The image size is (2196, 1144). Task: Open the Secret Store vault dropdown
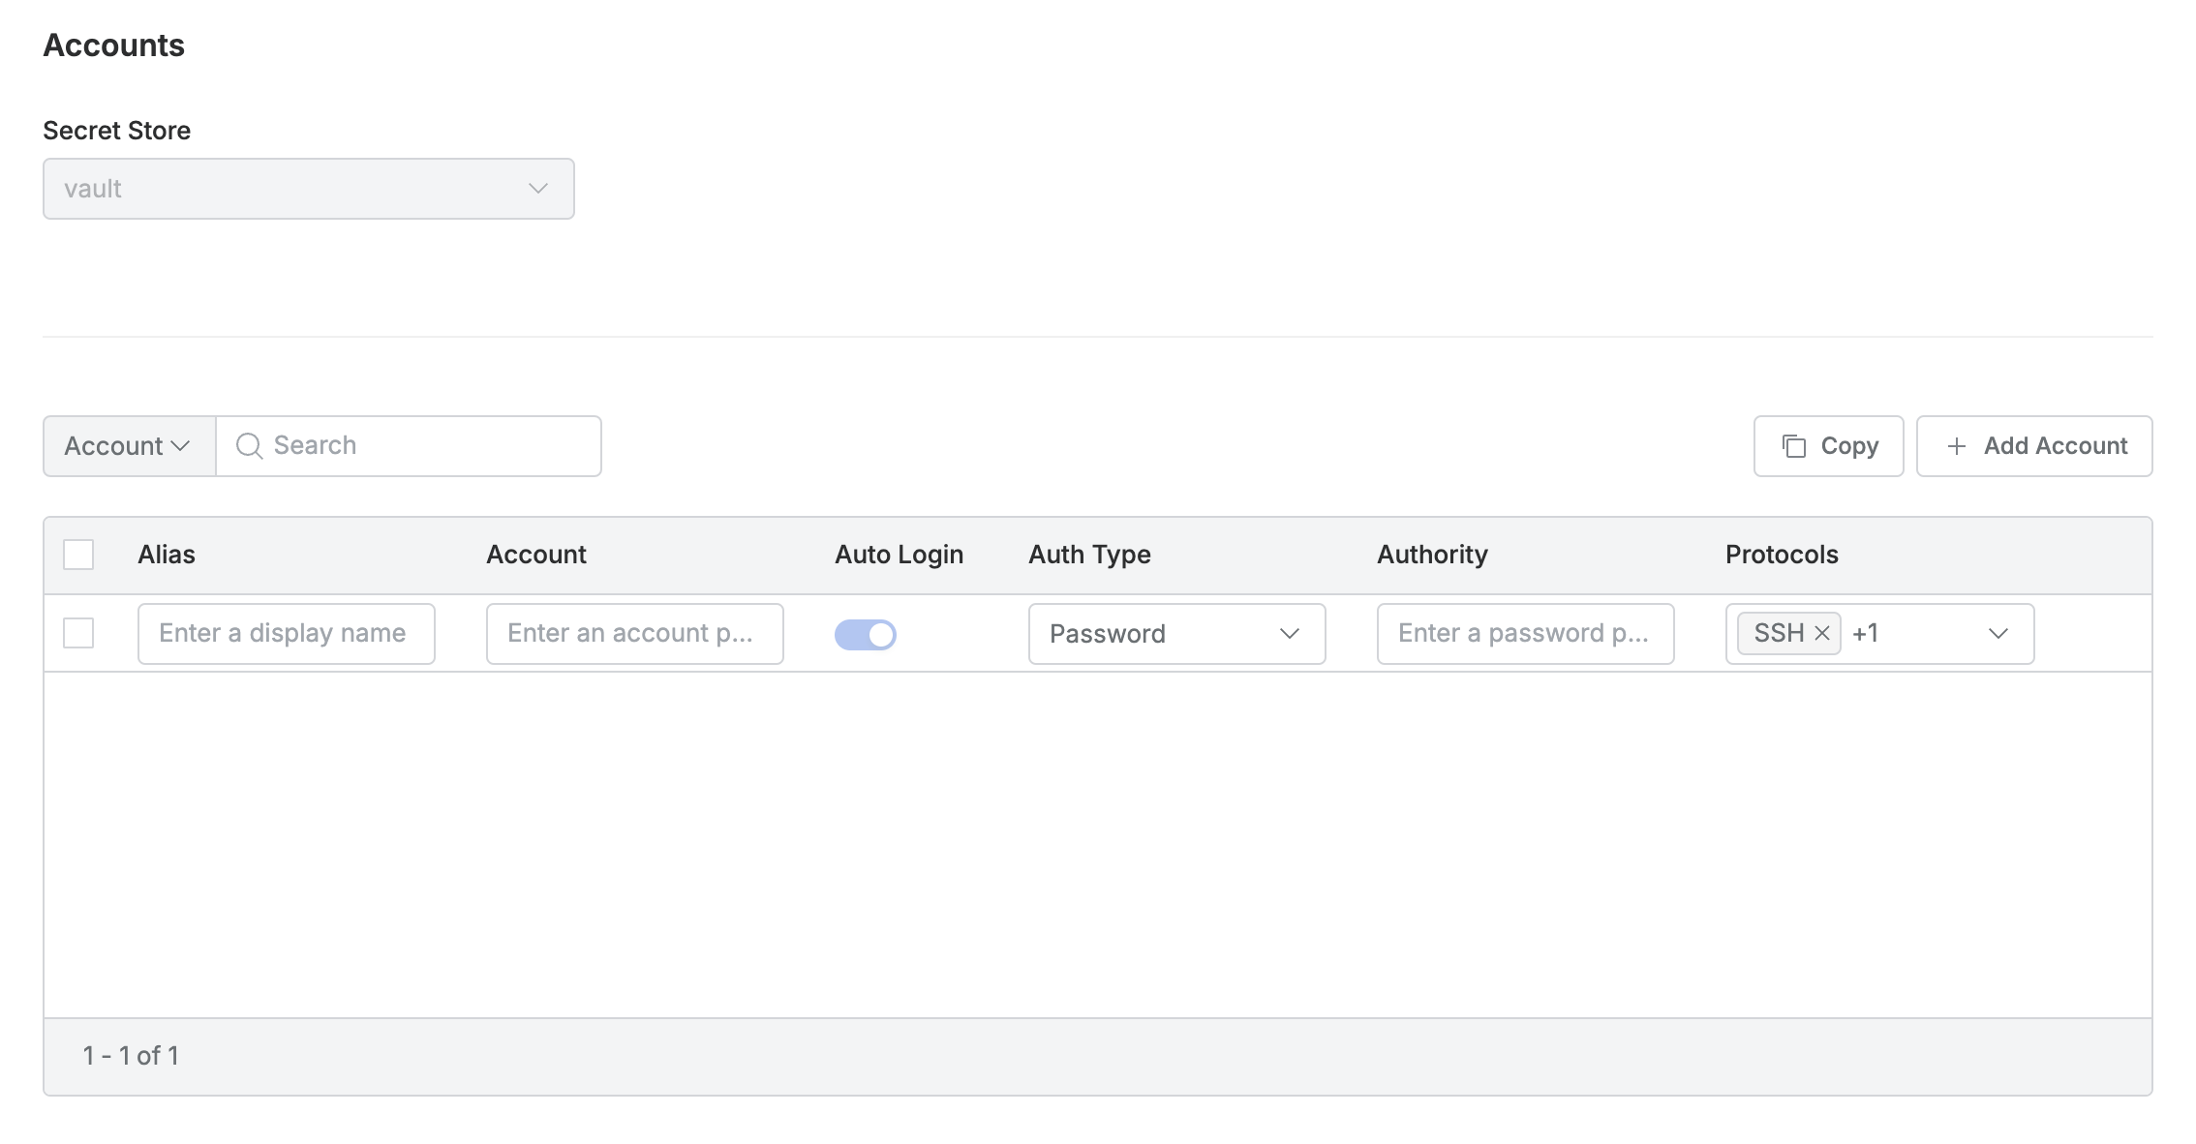tap(308, 189)
